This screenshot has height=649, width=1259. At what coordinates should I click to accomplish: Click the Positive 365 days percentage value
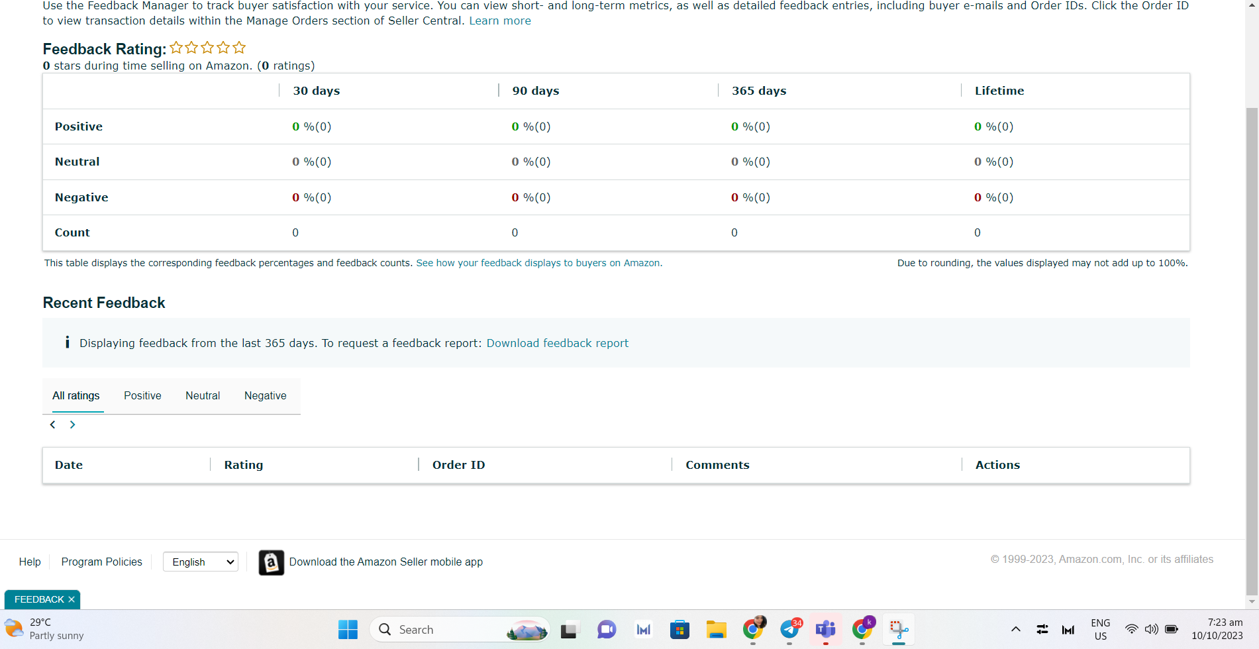point(751,126)
